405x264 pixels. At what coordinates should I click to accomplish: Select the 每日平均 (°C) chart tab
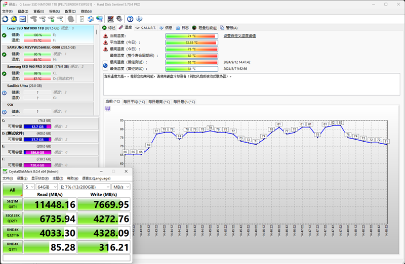point(134,102)
